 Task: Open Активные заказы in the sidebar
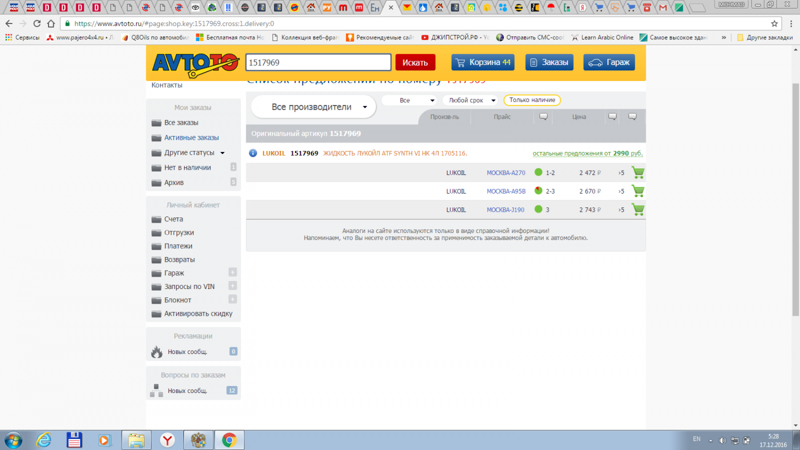191,138
